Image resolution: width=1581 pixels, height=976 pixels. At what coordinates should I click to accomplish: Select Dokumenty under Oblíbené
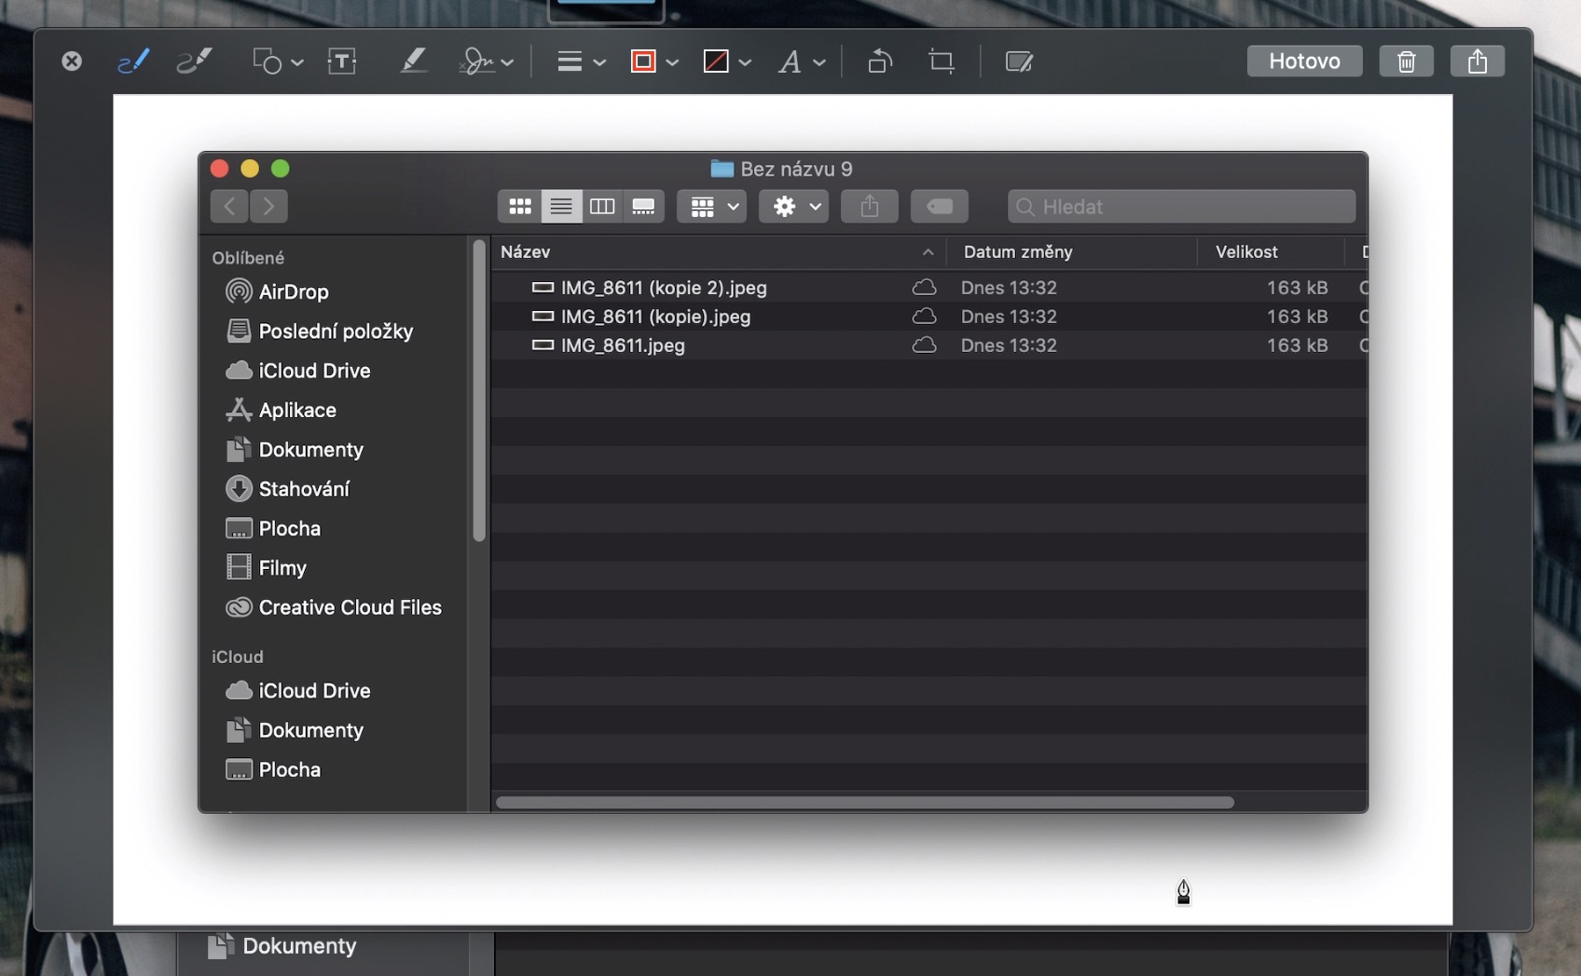point(295,450)
